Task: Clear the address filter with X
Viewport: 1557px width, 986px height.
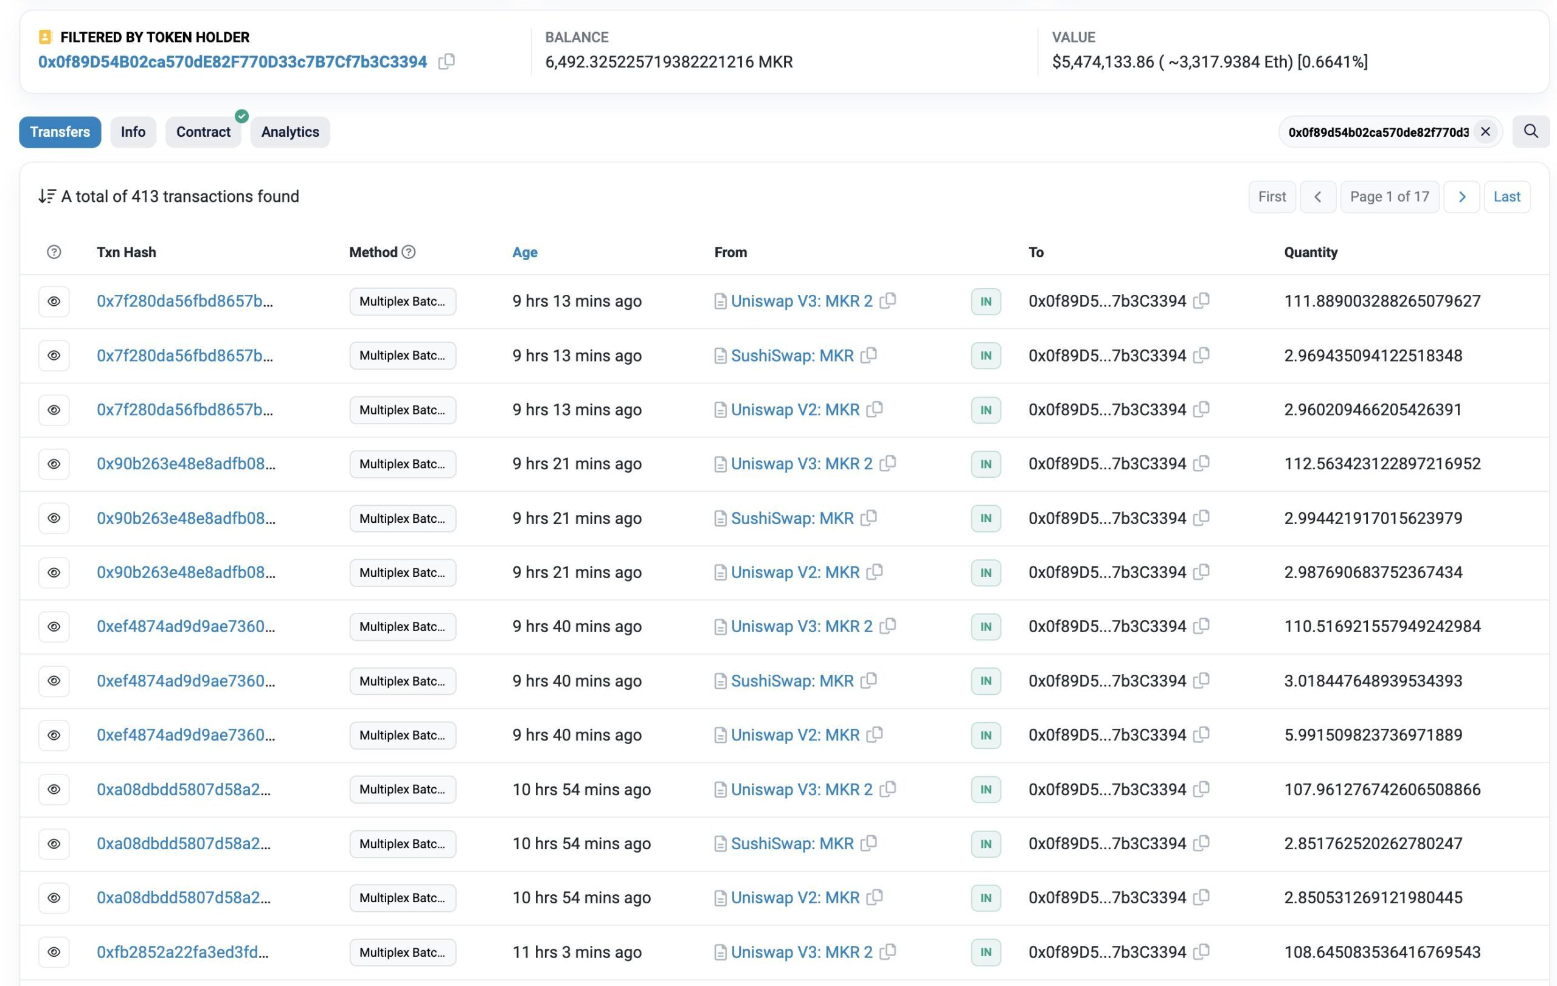Action: click(x=1485, y=132)
